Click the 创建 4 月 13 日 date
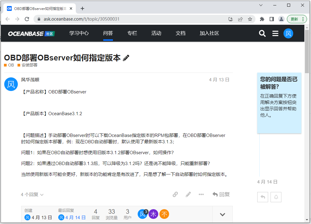311x224 pixels. pyautogui.click(x=38, y=218)
